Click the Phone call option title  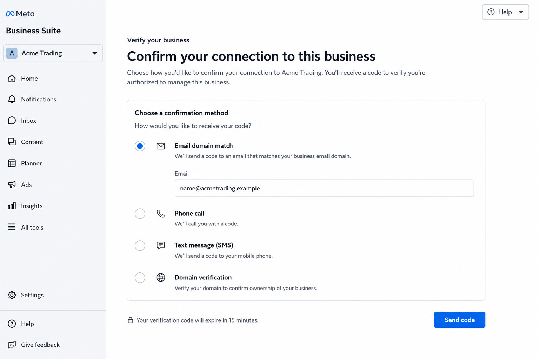[x=189, y=214]
